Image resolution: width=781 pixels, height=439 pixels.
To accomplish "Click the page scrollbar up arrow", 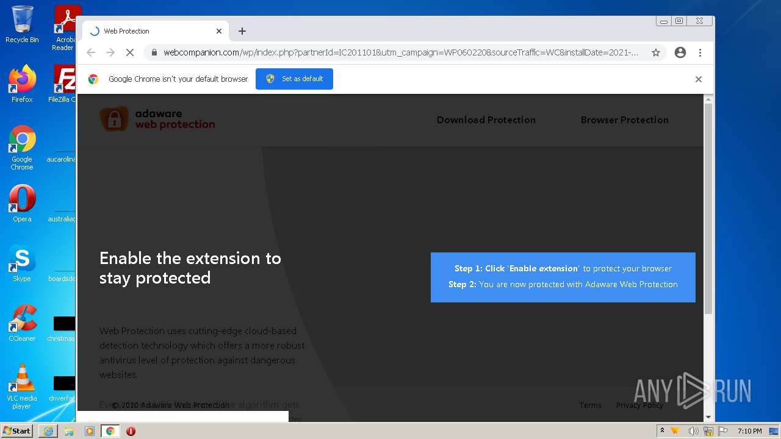I will click(708, 99).
